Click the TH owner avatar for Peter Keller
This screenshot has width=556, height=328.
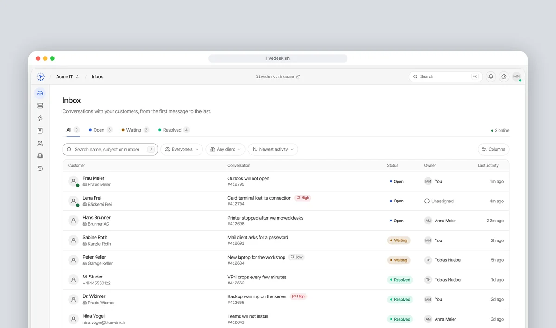click(428, 260)
